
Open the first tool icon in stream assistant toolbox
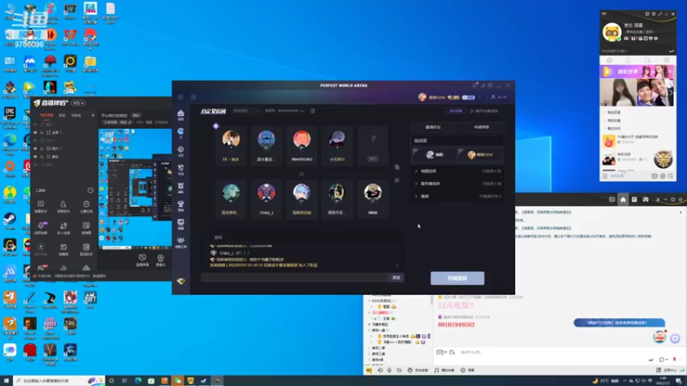[x=40, y=204]
